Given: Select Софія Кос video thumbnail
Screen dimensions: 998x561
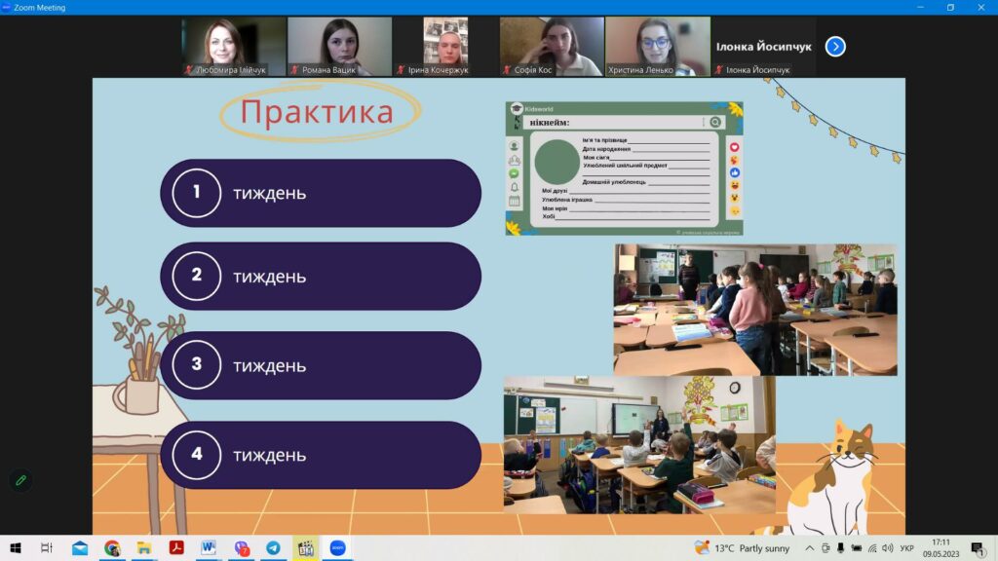Looking at the screenshot, I should (552, 46).
